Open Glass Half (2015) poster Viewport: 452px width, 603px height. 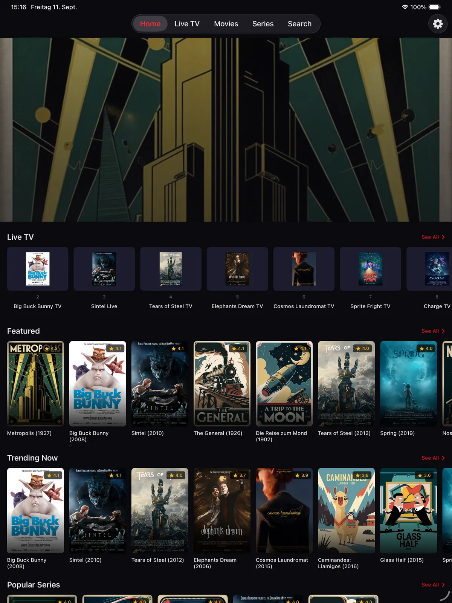pyautogui.click(x=409, y=511)
